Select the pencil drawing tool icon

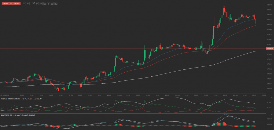[x=56, y=4]
